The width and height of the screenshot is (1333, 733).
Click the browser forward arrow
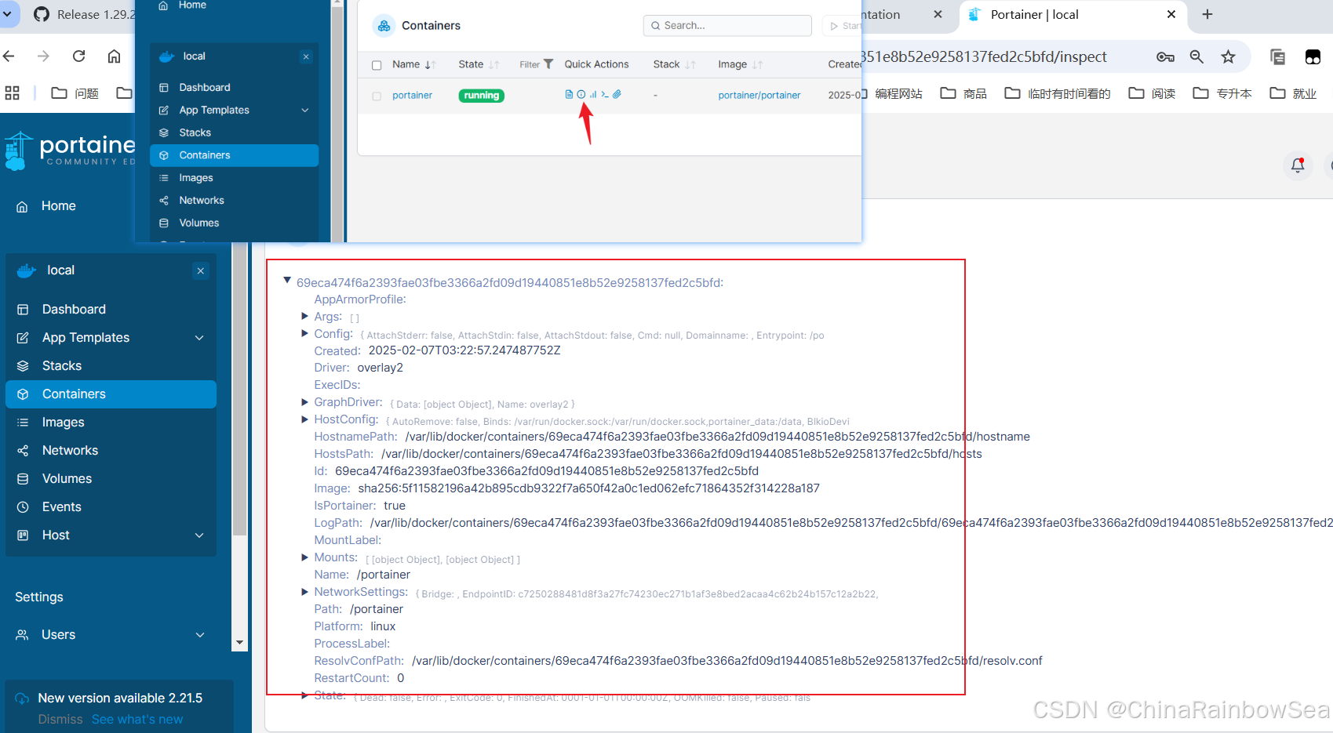coord(43,56)
